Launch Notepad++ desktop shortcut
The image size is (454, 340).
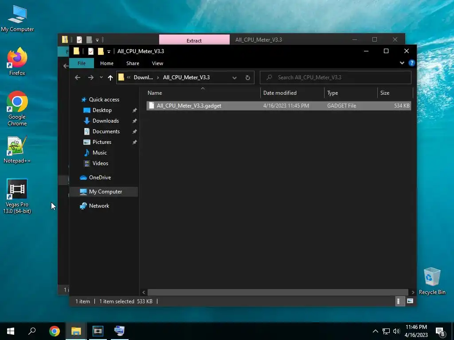17,150
